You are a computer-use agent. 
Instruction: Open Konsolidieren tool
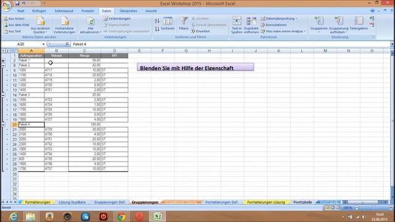[274, 25]
